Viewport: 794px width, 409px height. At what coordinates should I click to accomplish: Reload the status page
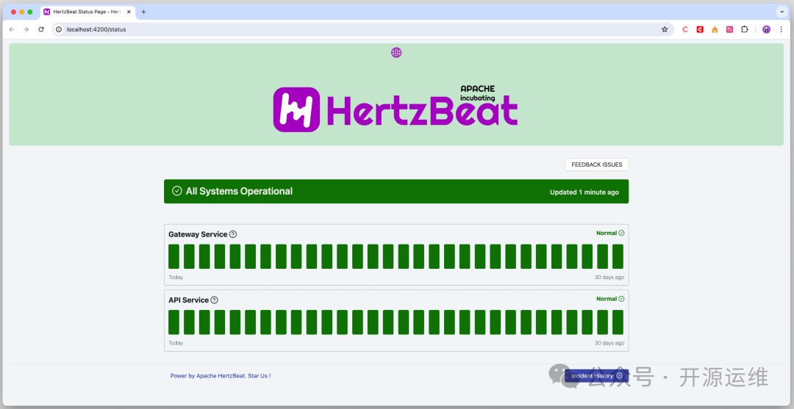click(41, 29)
